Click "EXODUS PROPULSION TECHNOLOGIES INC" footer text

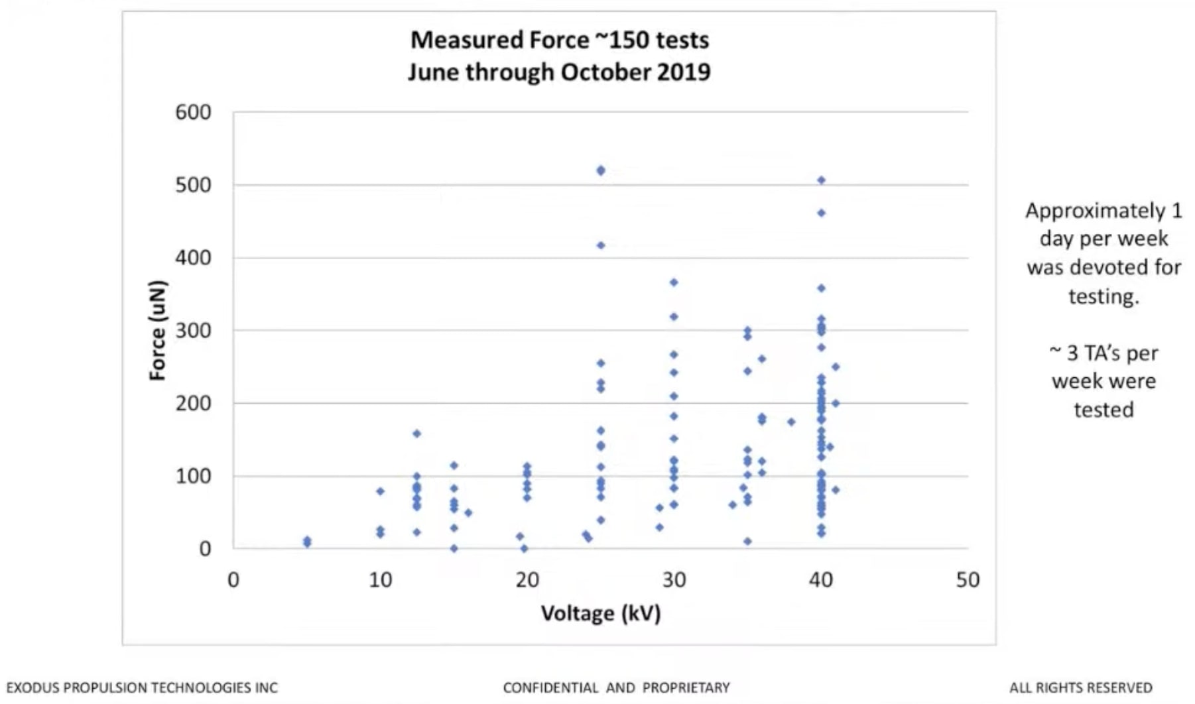(x=142, y=688)
